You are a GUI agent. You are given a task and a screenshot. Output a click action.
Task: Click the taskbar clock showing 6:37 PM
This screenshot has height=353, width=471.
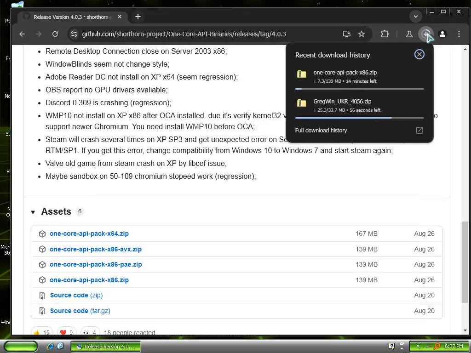(454, 347)
